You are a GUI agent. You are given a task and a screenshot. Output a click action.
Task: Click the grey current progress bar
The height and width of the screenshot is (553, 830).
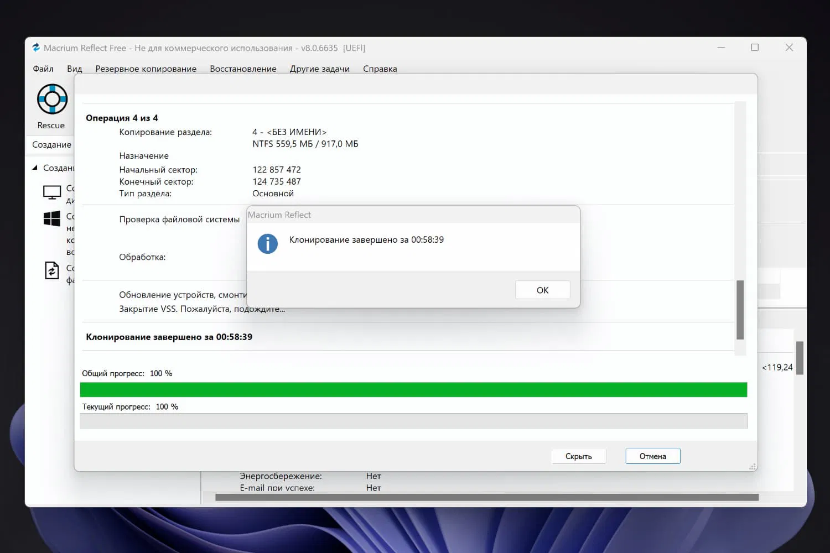pos(413,421)
